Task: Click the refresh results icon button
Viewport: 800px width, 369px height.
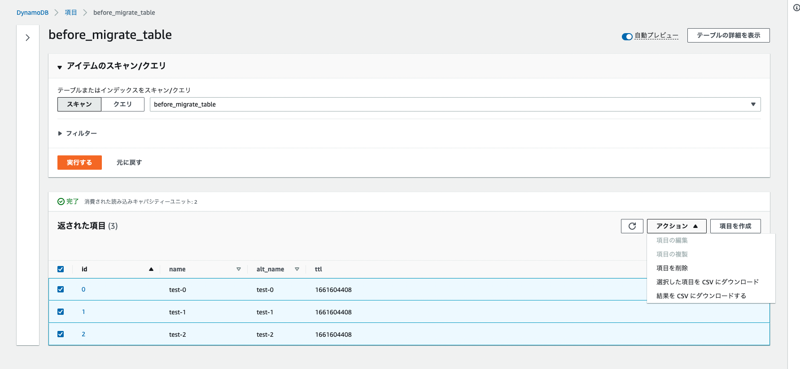Action: 632,226
